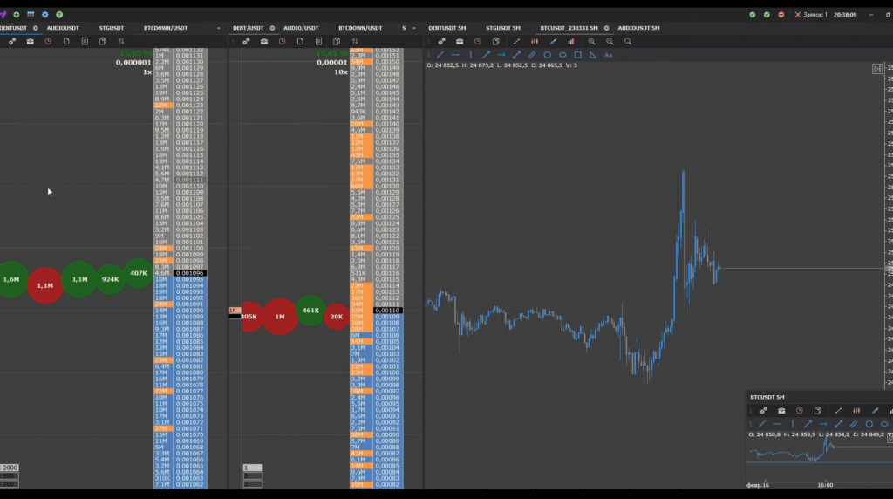Click the volume bars indicator icon
This screenshot has width=893, height=499.
click(572, 41)
